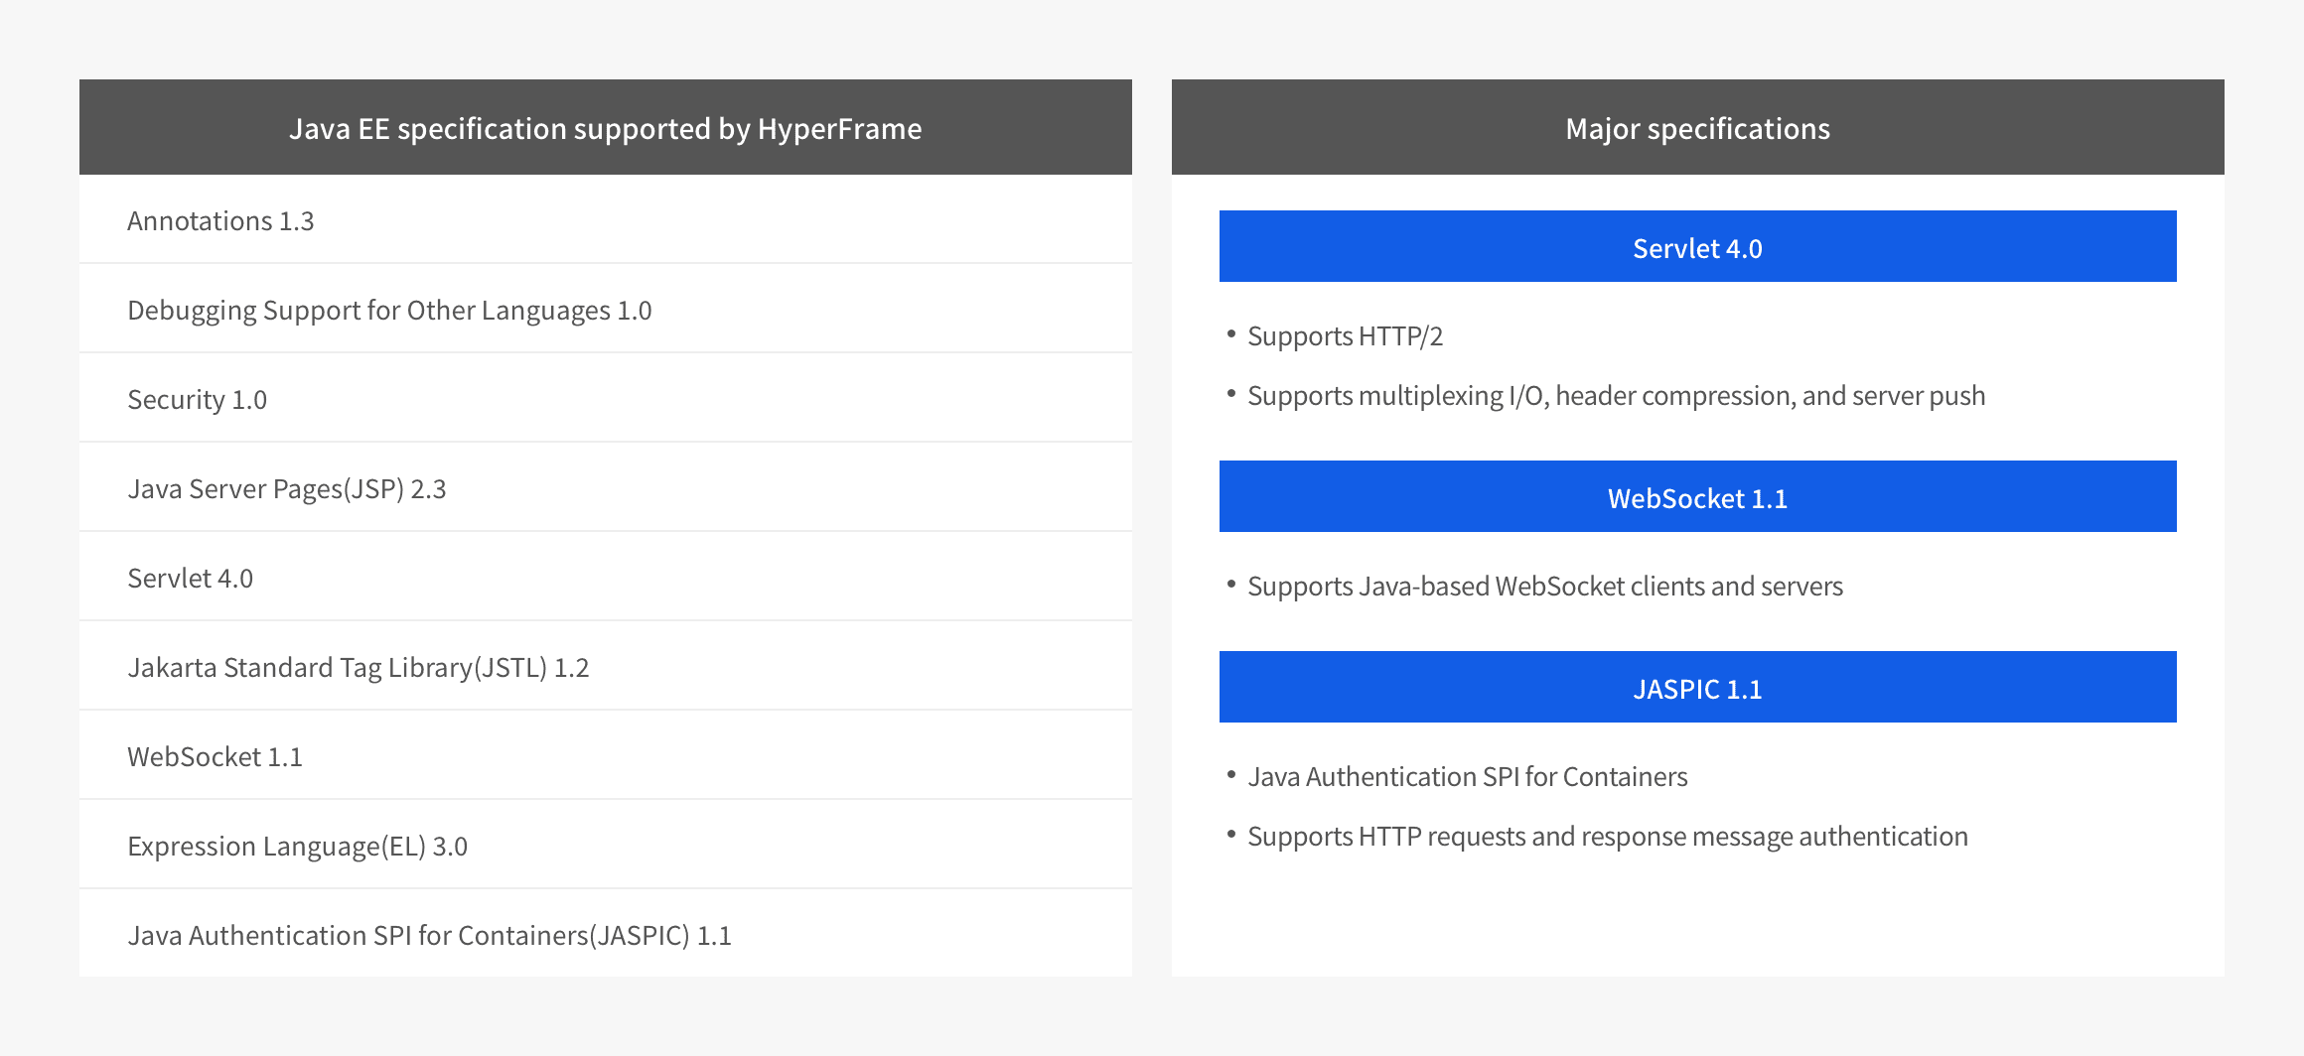The image size is (2304, 1056).
Task: Click WebSocket 1.1 in the specification list
Action: click(x=215, y=756)
